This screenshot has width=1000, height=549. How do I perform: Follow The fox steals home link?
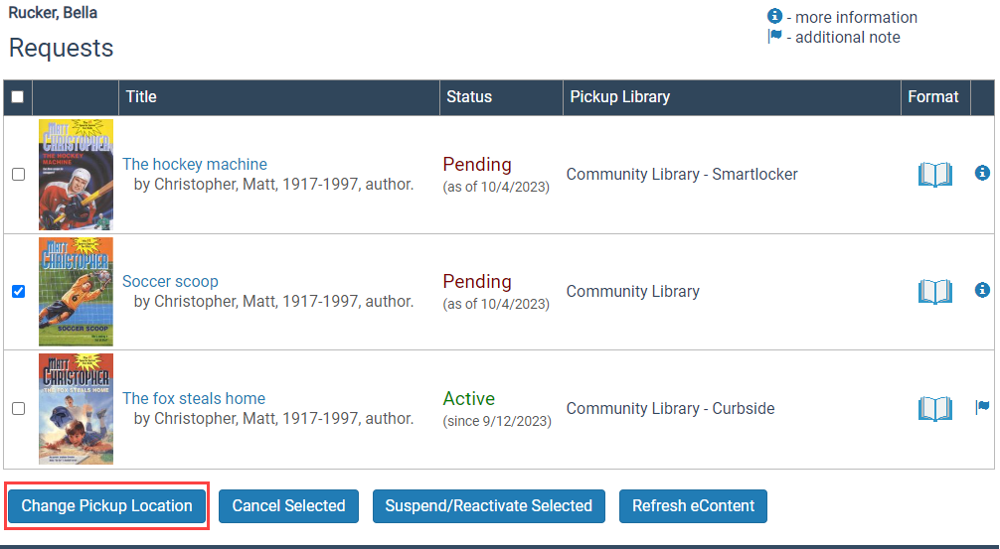pyautogui.click(x=194, y=399)
